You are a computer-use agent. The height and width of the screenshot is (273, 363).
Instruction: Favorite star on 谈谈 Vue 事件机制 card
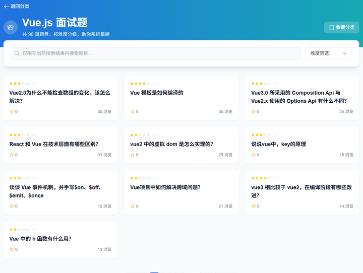(x=12, y=206)
